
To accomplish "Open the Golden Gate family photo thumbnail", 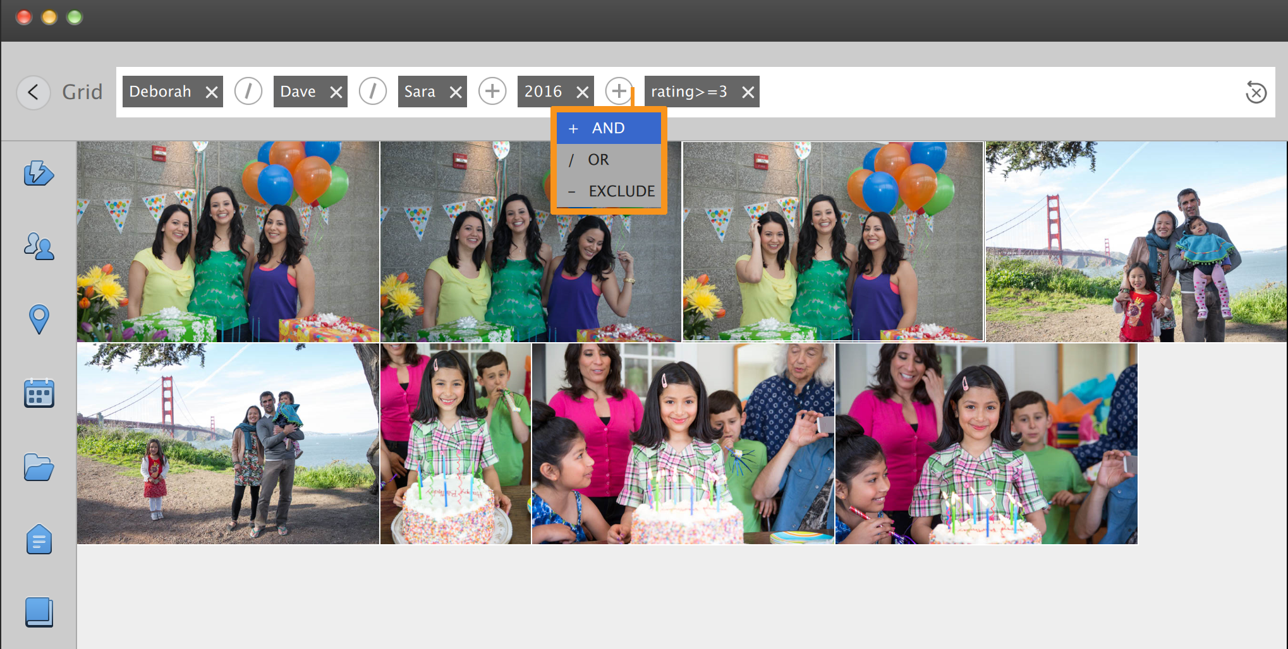I will 1136,242.
